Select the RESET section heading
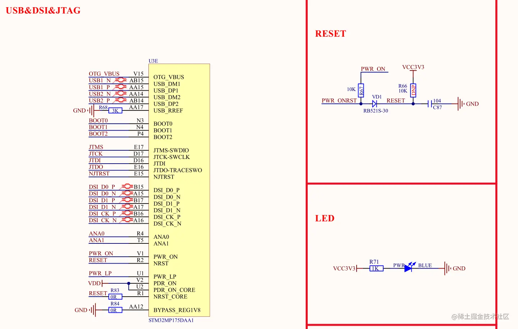 [x=330, y=34]
